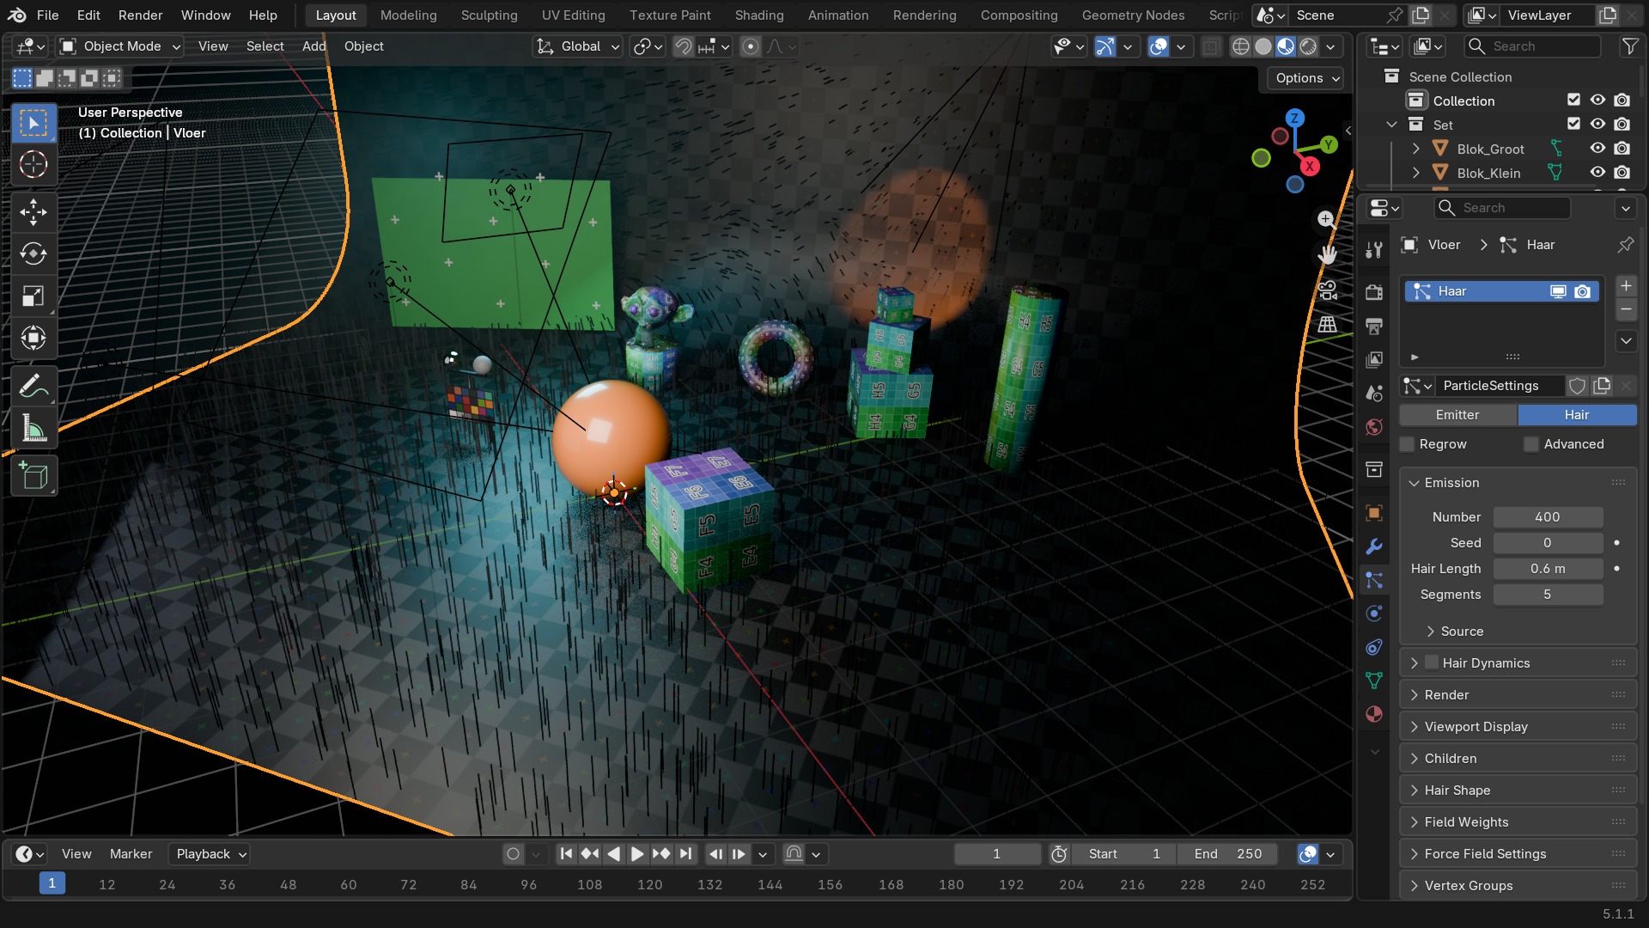This screenshot has width=1649, height=928.
Task: Expand the Blok_Klein tree item
Action: click(1416, 173)
